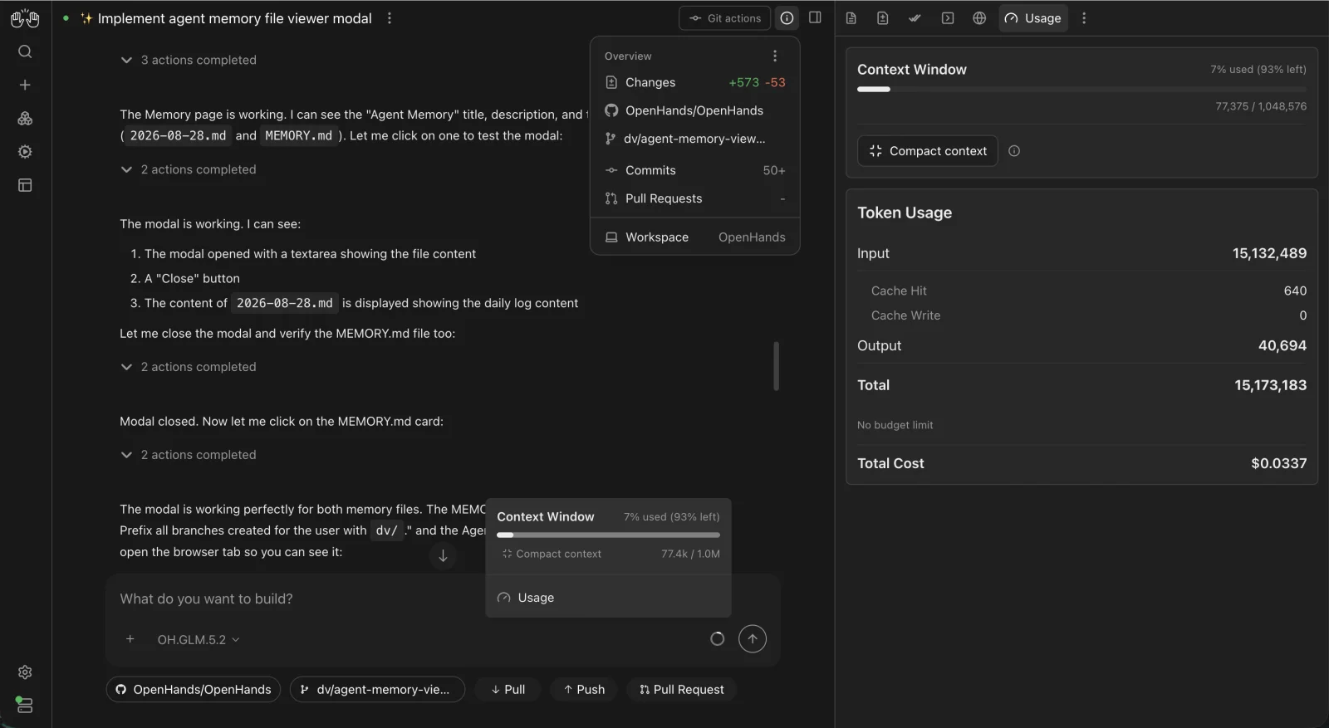Image resolution: width=1329 pixels, height=728 pixels.
Task: Jump to bottom with down arrow button
Action: pos(443,556)
